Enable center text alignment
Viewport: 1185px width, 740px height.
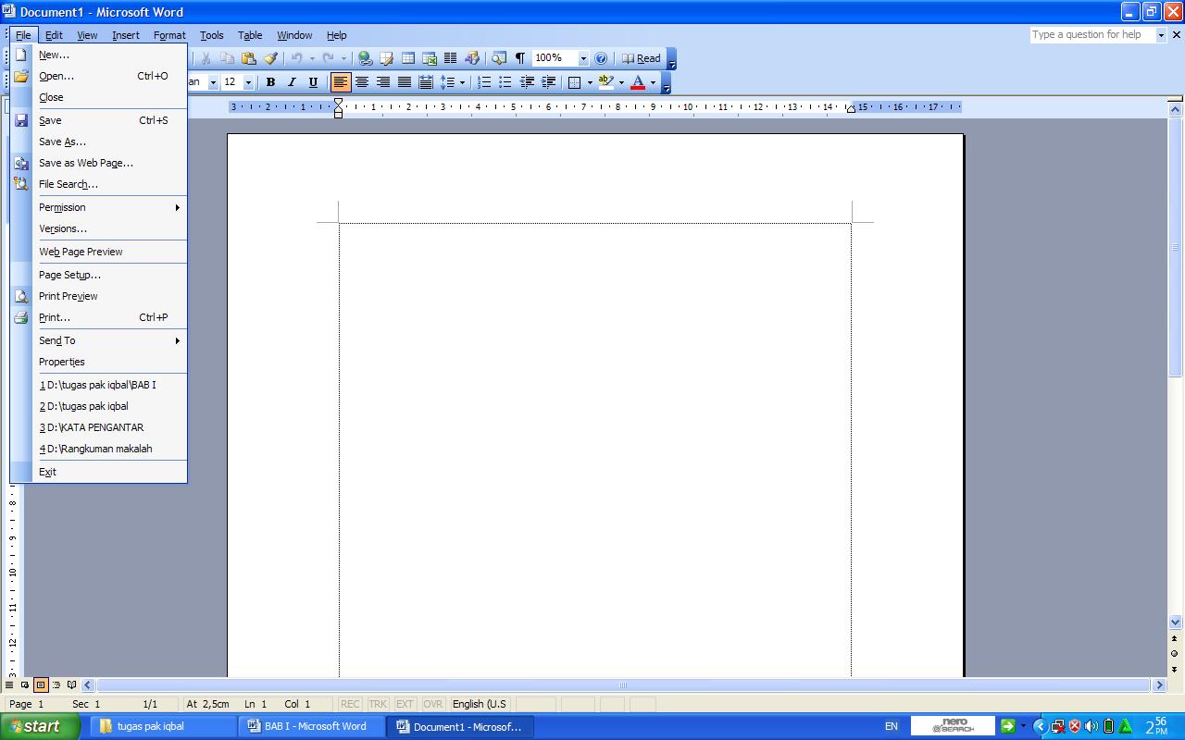click(x=361, y=81)
